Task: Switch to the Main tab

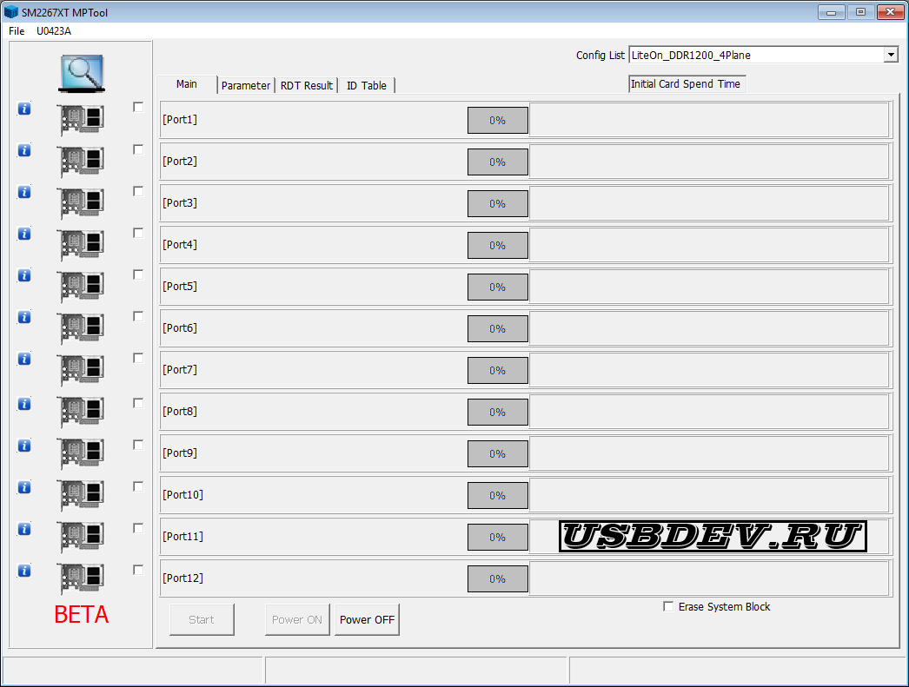Action: pos(187,84)
